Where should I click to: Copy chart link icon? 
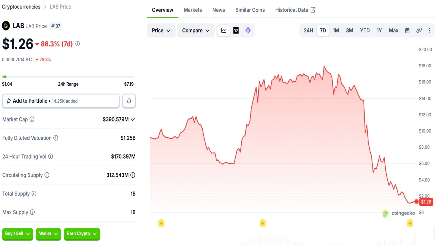tap(419, 31)
